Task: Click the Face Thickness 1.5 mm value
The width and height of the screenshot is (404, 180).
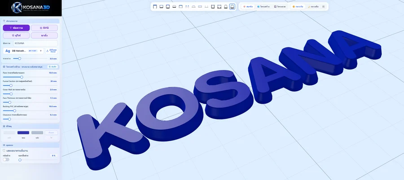Action: (53, 98)
